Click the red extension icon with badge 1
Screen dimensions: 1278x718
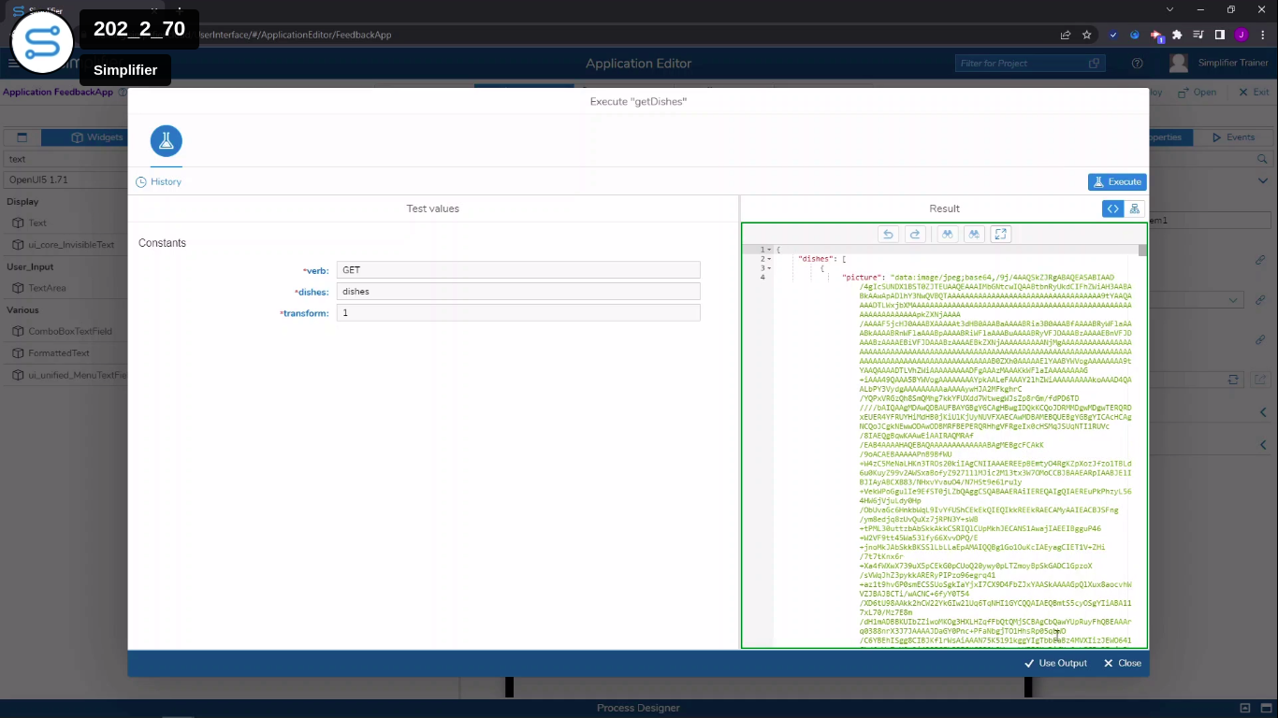(1156, 36)
